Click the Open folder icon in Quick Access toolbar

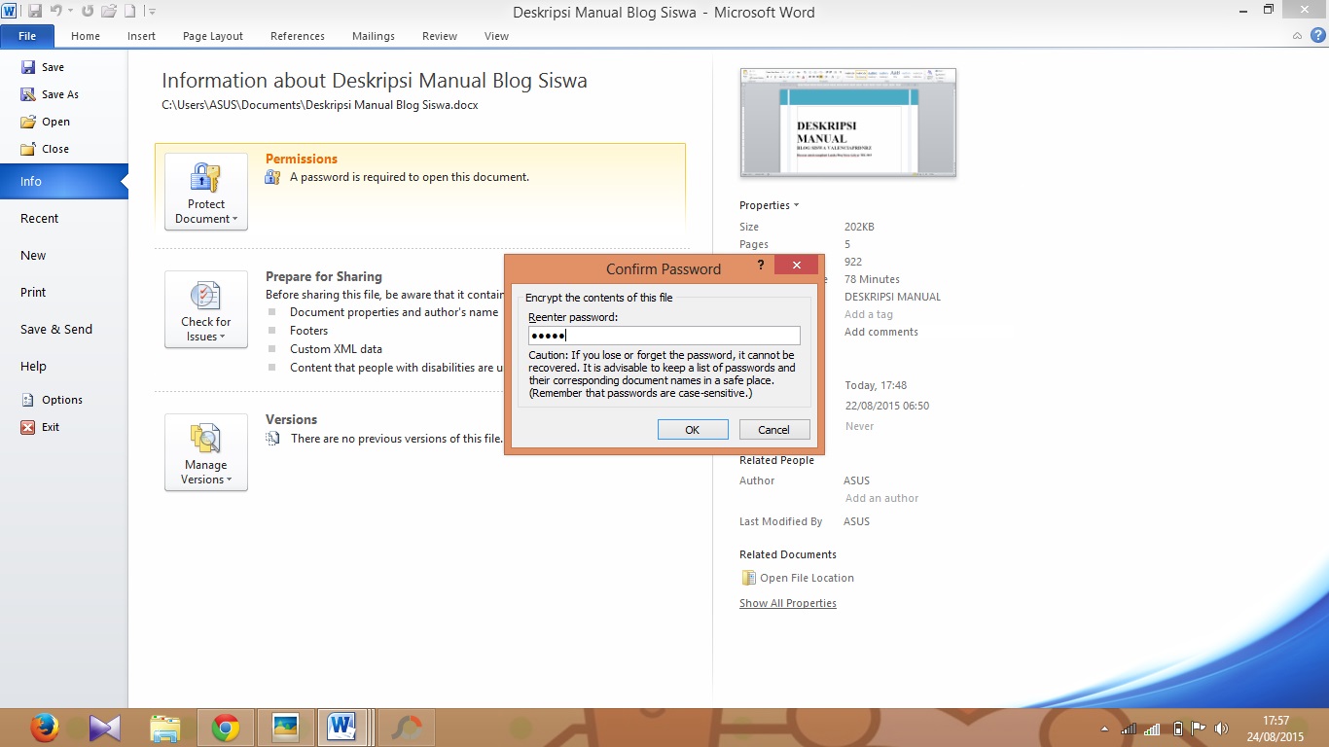pos(109,12)
